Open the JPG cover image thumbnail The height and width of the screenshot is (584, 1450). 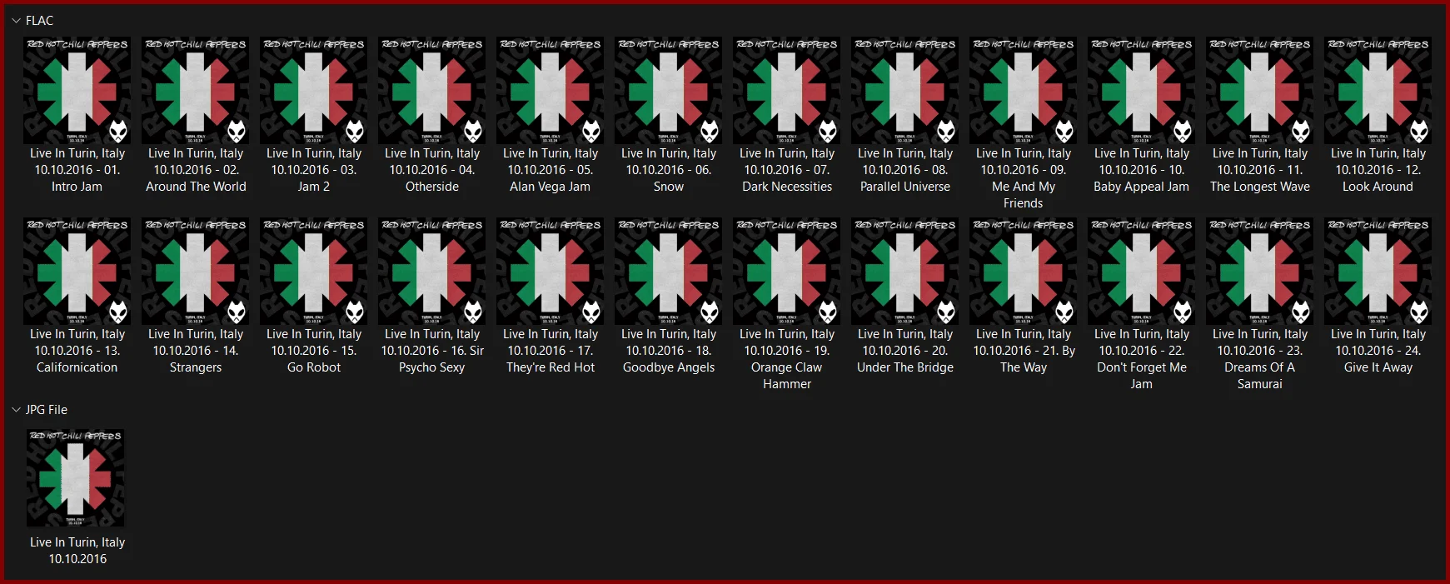click(x=76, y=478)
